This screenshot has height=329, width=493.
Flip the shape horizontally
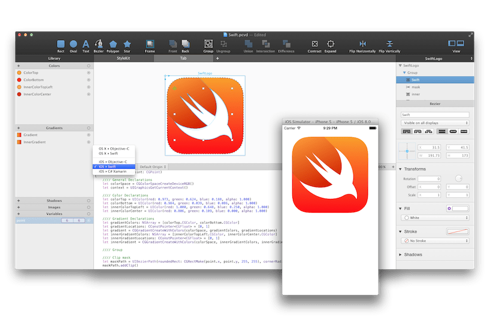click(x=362, y=46)
